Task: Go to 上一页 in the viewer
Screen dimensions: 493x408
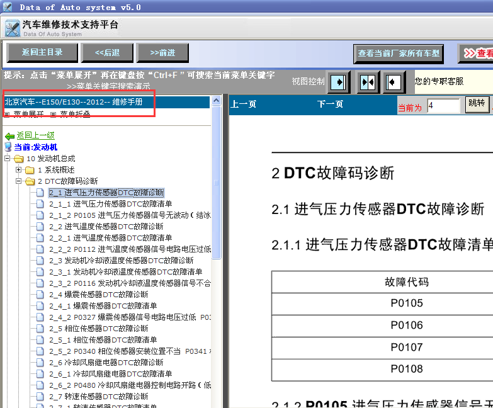Action: click(243, 104)
